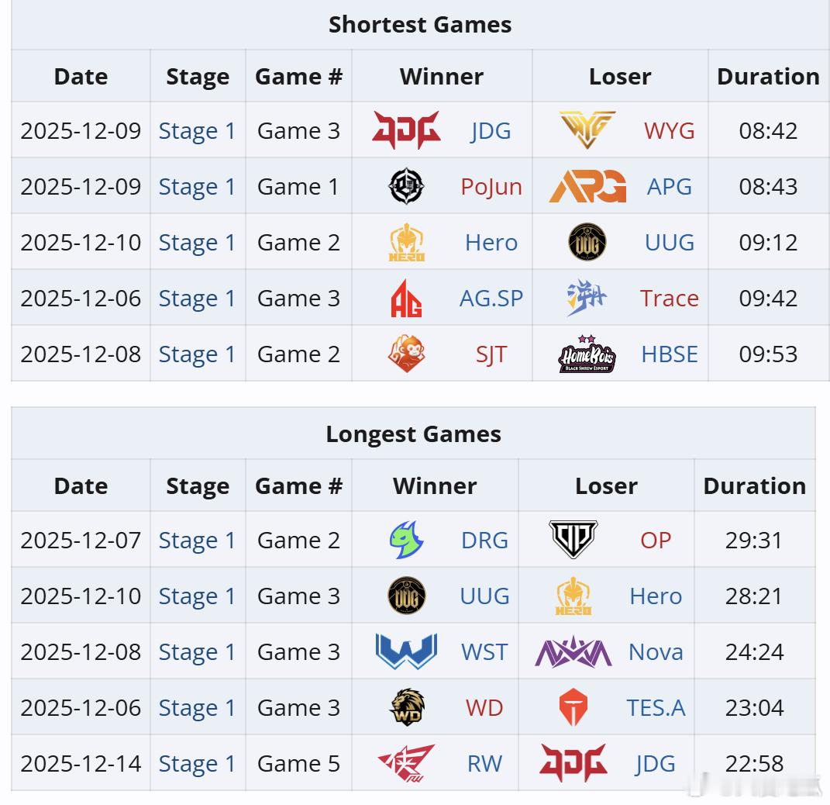
Task: Click the Duration header in Shortest Games
Action: [x=768, y=76]
